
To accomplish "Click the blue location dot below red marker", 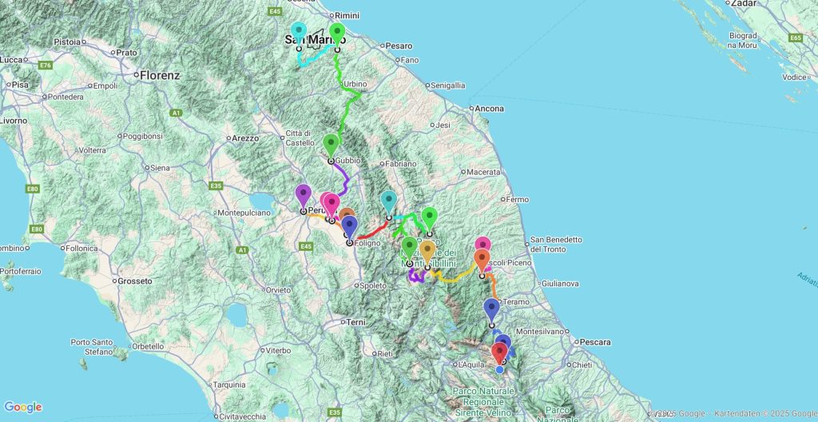I will click(x=500, y=369).
